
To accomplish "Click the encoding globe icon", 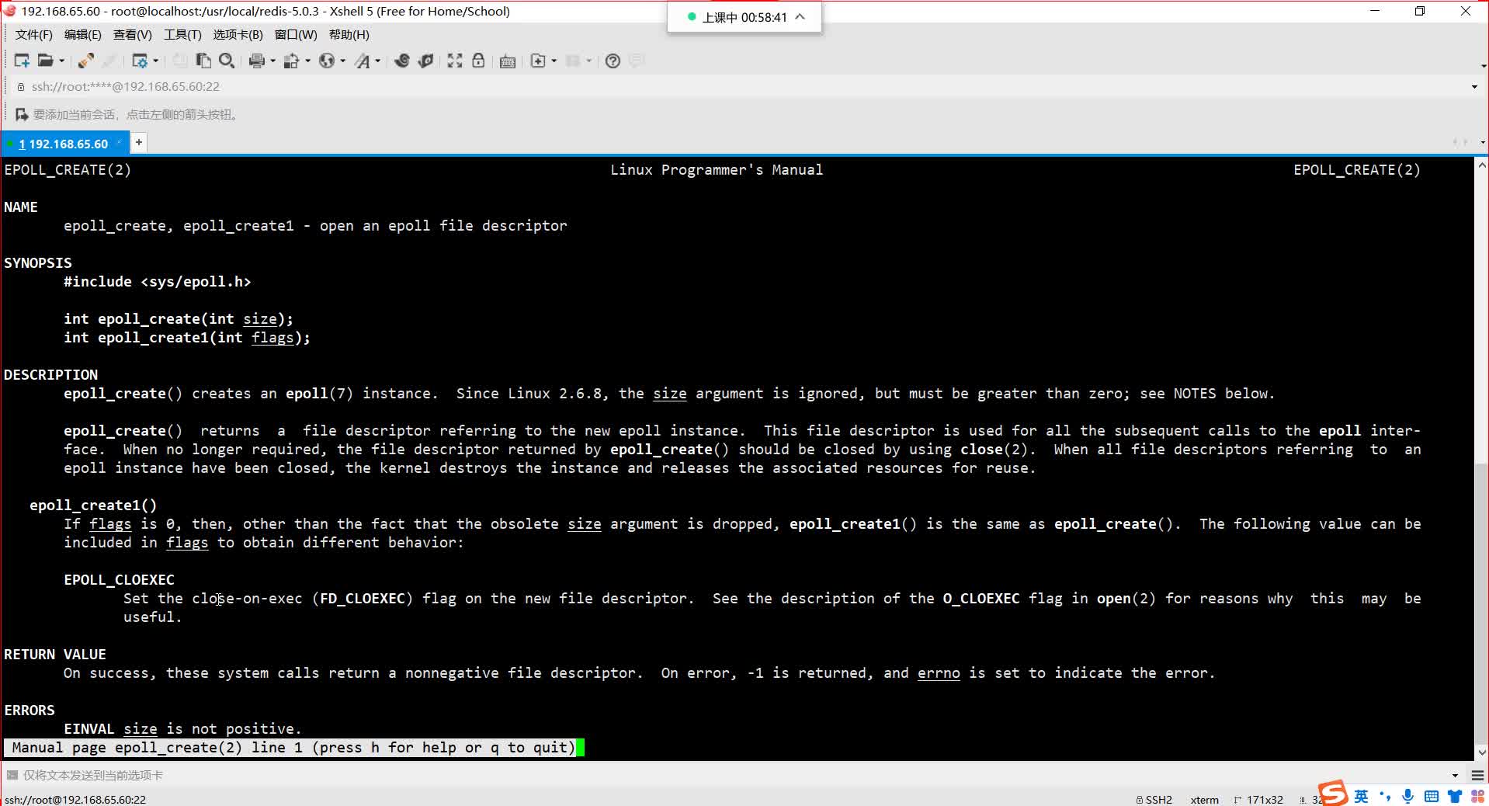I will click(x=327, y=61).
